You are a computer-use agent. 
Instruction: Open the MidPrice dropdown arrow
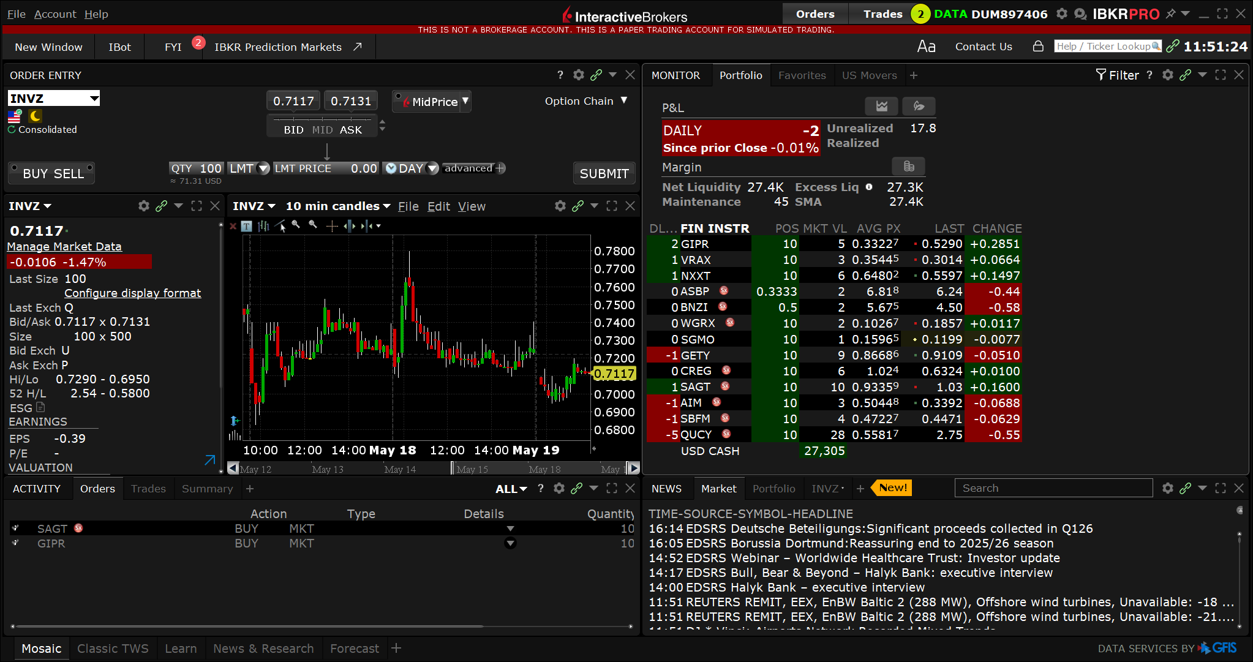click(465, 101)
